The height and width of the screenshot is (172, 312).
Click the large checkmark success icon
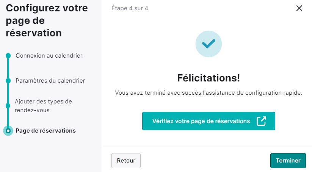coord(209,44)
